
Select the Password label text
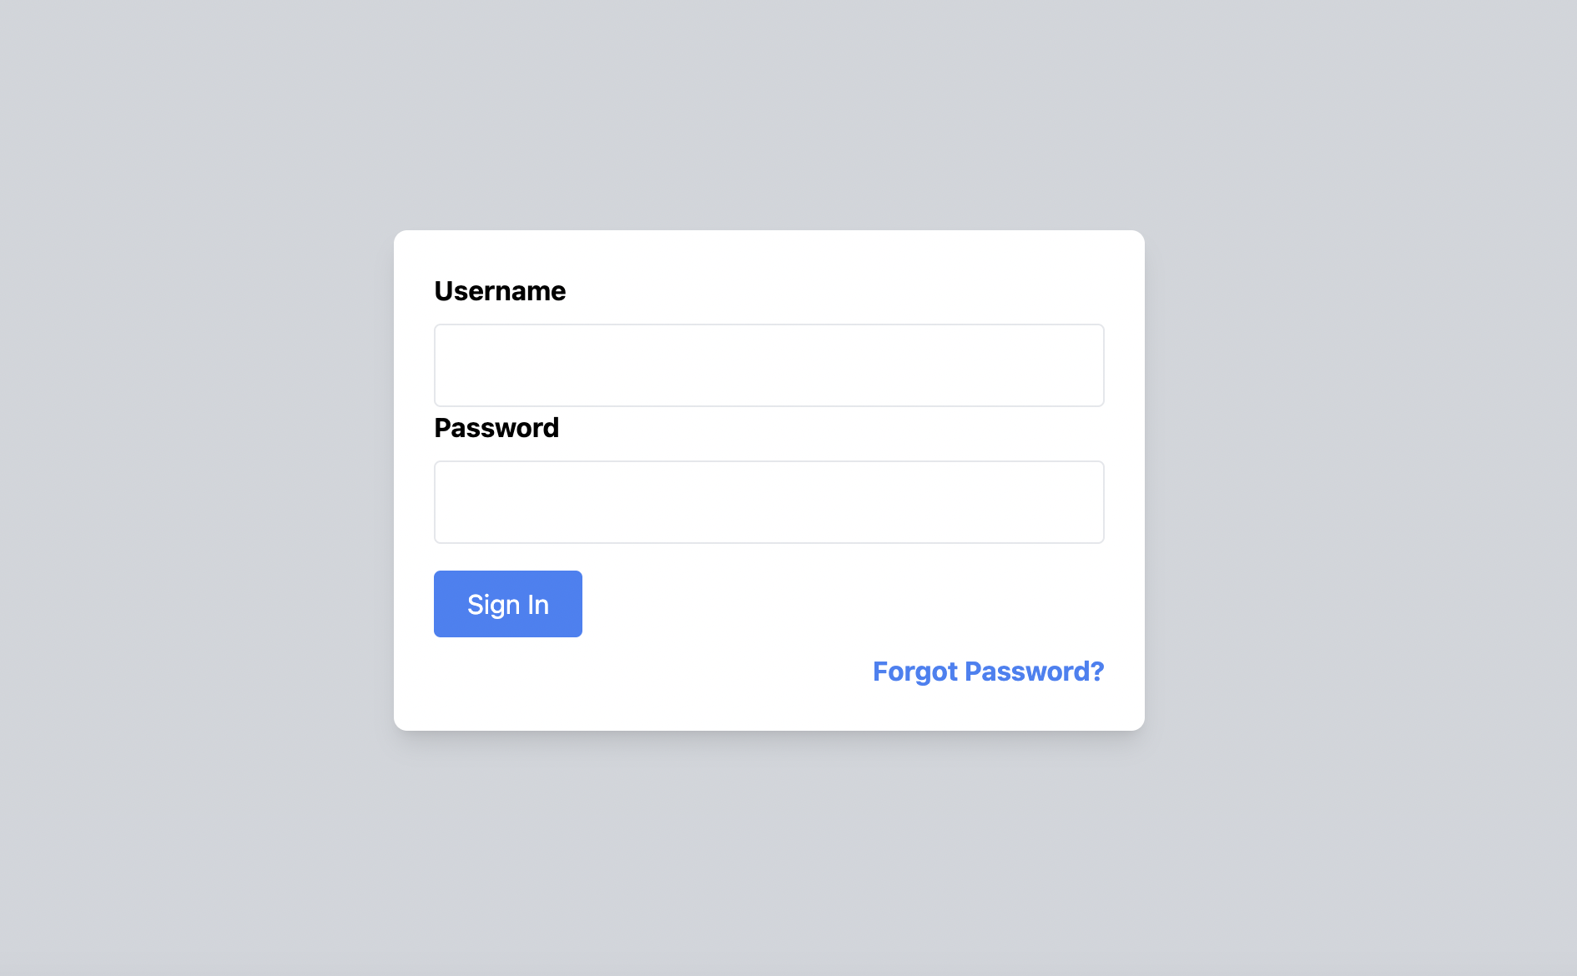[x=496, y=427]
